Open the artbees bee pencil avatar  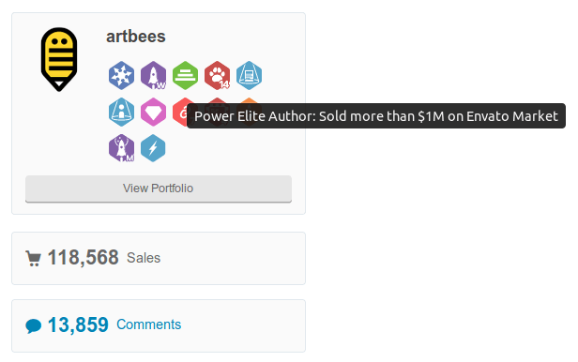[59, 59]
